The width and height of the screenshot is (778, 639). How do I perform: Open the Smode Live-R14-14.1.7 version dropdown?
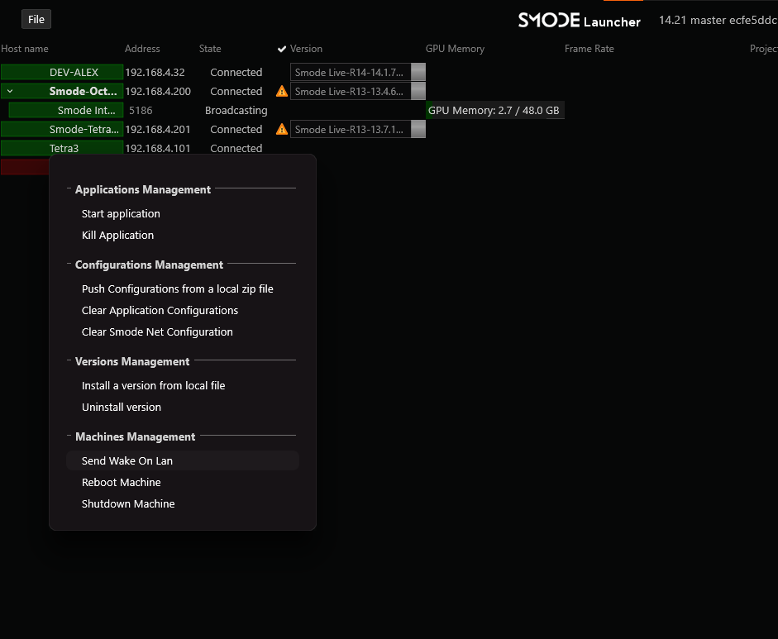(x=351, y=72)
